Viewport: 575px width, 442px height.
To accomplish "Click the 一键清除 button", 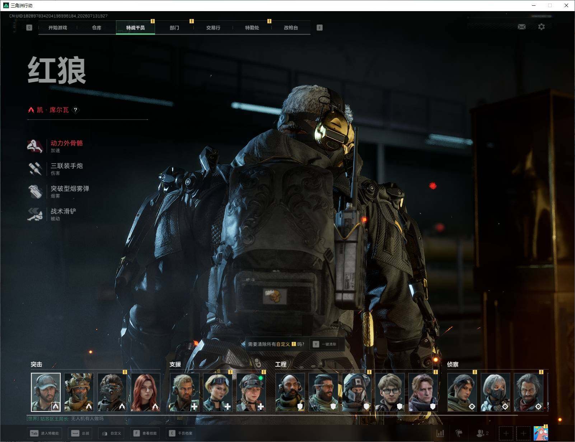I will coord(324,344).
